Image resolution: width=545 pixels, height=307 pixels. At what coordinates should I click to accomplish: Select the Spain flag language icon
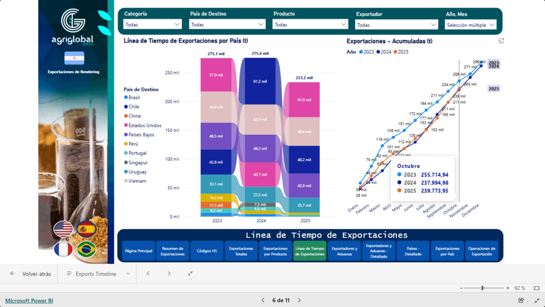[85, 230]
